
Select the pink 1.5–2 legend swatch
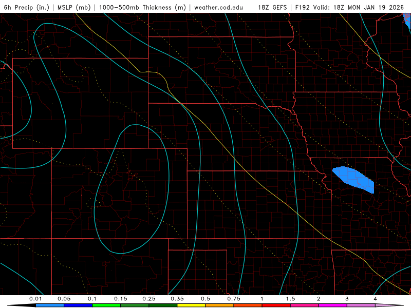click(305, 305)
